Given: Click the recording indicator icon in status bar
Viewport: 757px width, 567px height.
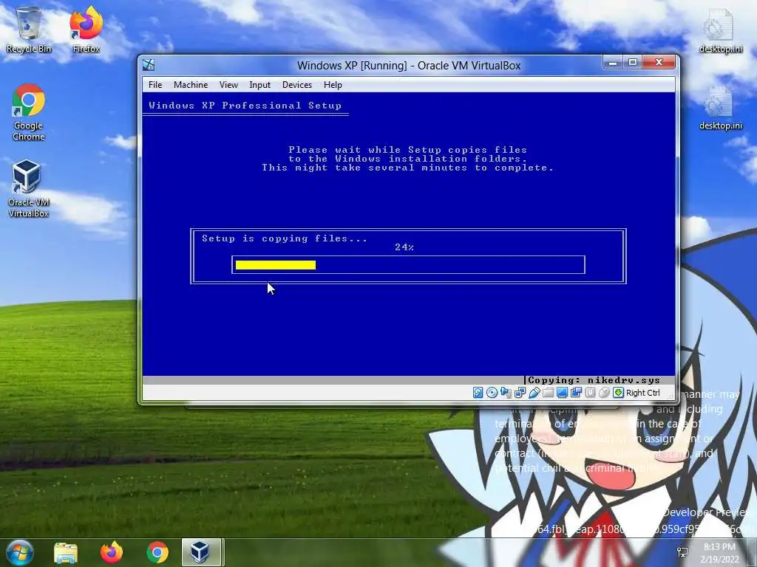Looking at the screenshot, I should coord(576,393).
